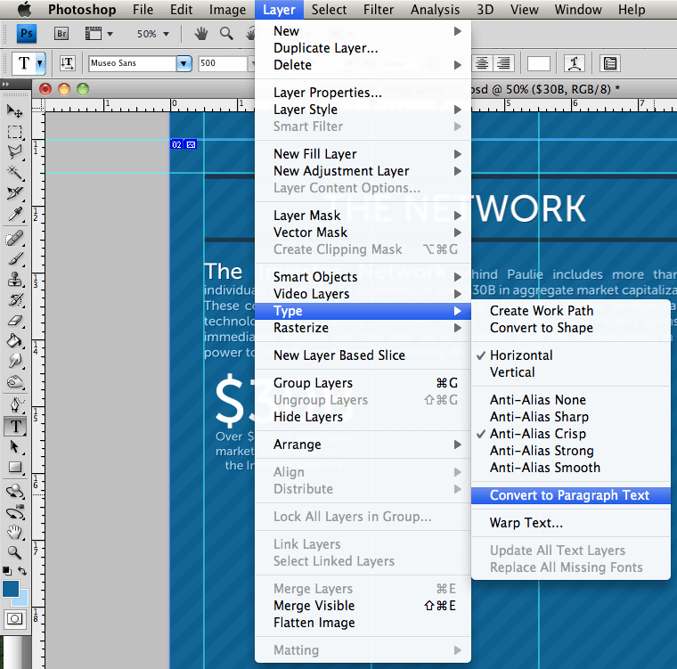Open the Type tool preset picker arrow

click(x=40, y=63)
